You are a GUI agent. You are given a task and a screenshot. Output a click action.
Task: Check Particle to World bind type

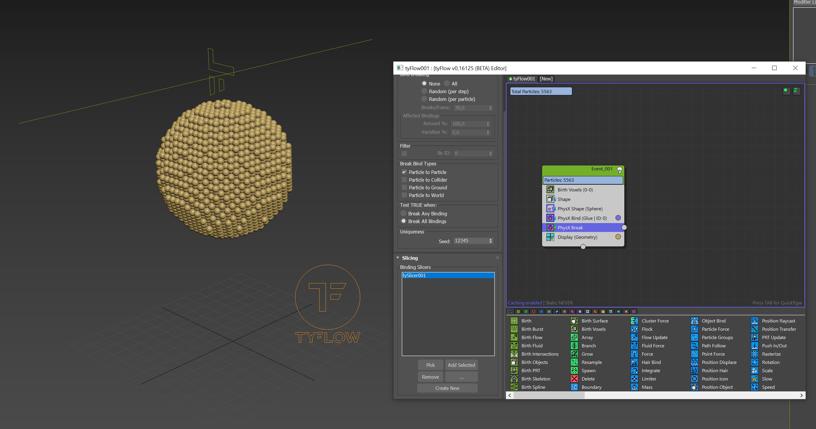tap(404, 195)
